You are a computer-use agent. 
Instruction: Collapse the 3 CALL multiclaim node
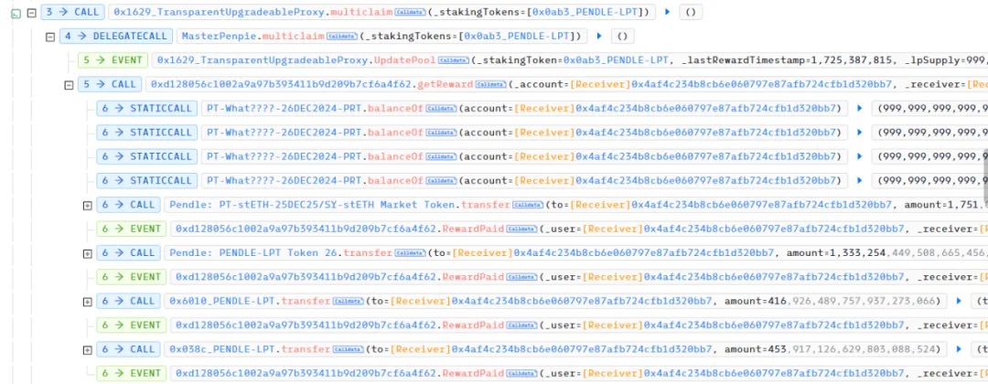32,13
